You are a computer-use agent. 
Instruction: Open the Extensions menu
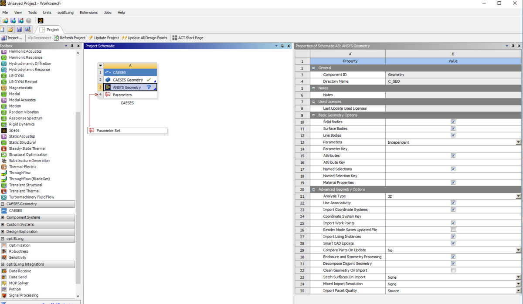(x=88, y=13)
